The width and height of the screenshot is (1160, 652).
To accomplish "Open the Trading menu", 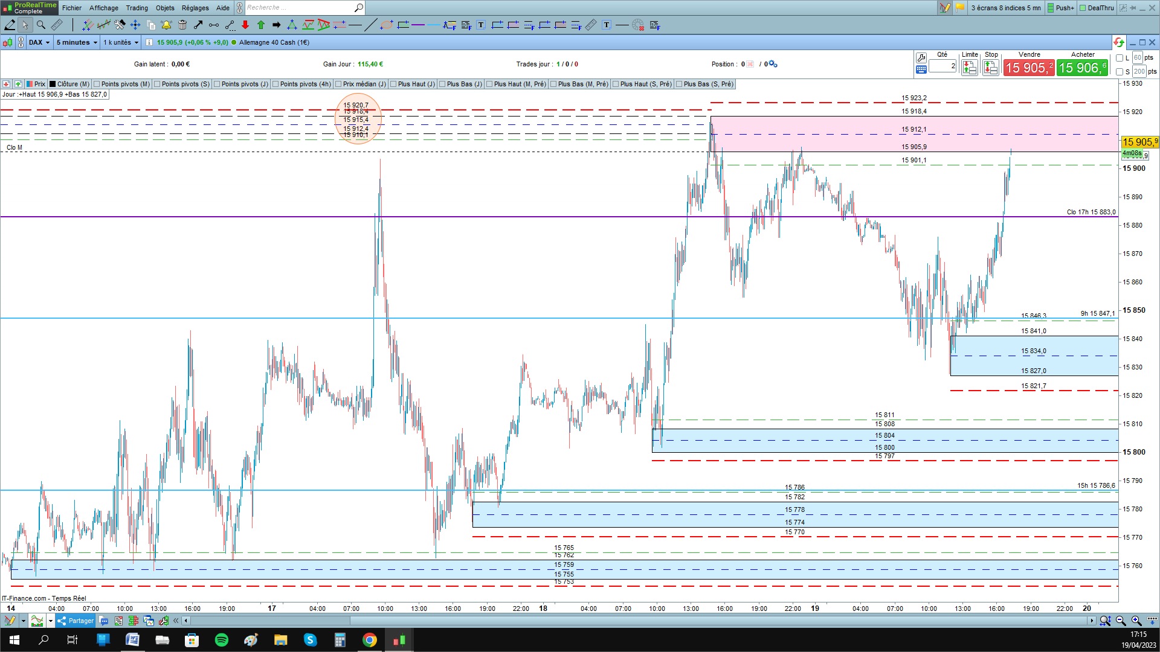I will click(x=137, y=8).
